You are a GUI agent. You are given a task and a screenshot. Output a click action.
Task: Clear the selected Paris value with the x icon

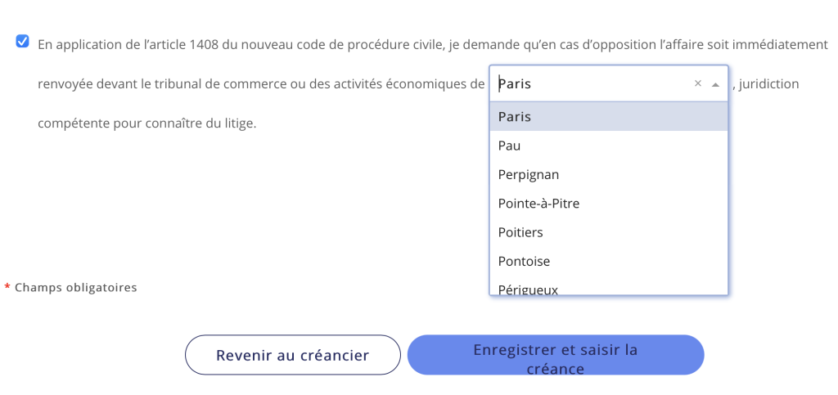[698, 83]
